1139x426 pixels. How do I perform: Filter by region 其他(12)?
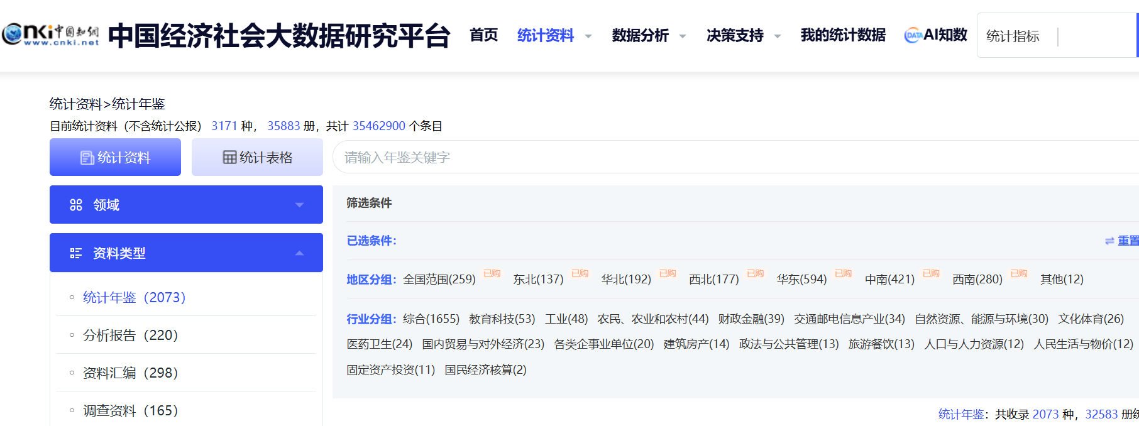[x=1062, y=279]
